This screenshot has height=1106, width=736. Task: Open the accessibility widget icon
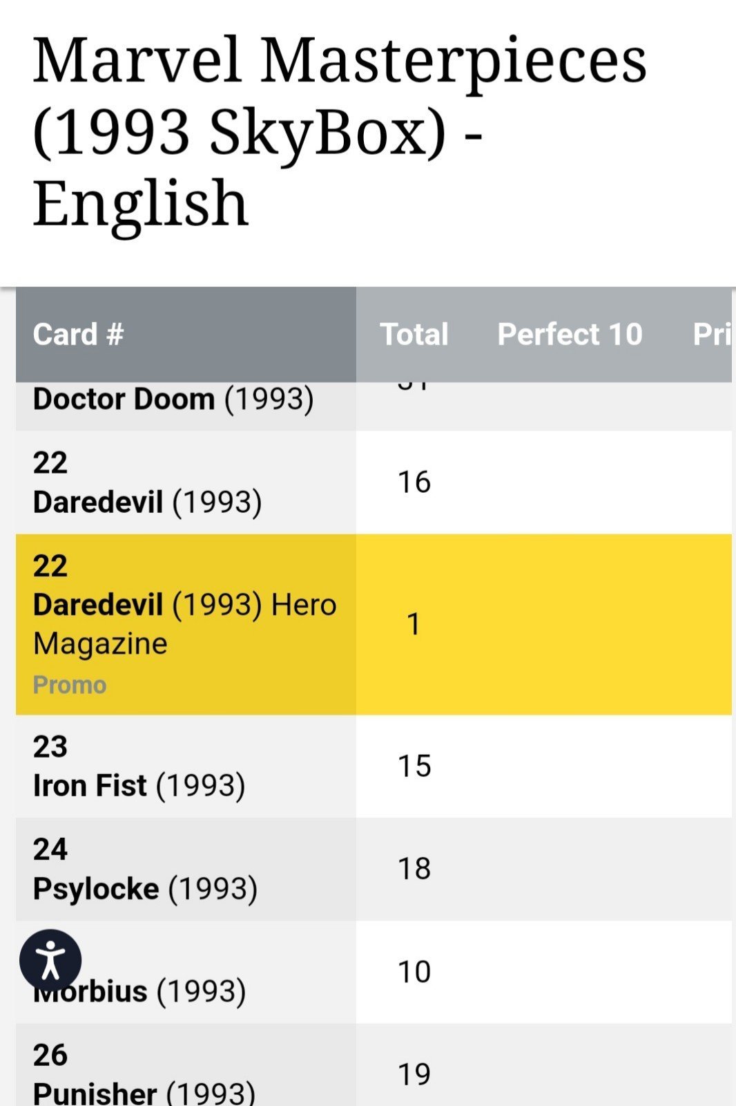[50, 960]
